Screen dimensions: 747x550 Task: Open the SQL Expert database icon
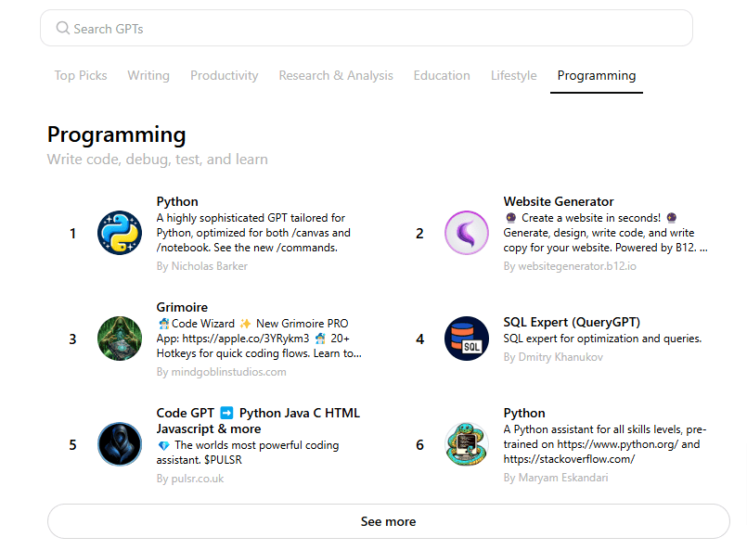[467, 339]
